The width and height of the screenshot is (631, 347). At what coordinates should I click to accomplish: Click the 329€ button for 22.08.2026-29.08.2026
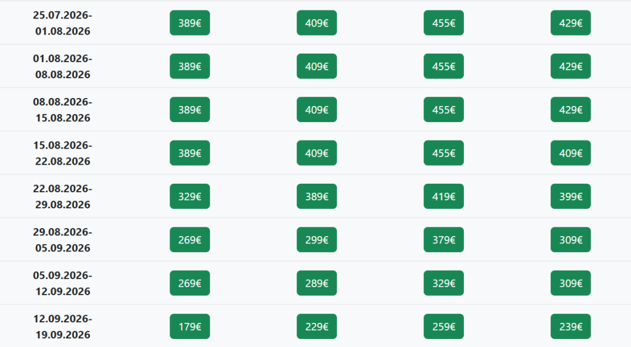pos(190,197)
